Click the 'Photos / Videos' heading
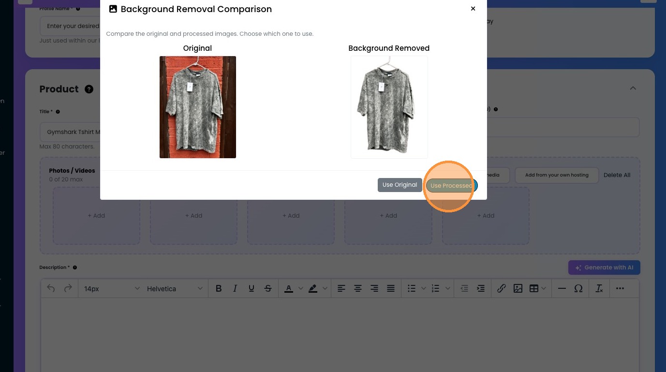The image size is (666, 372). 72,171
